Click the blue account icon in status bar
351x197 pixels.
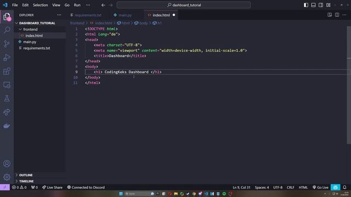(335, 187)
